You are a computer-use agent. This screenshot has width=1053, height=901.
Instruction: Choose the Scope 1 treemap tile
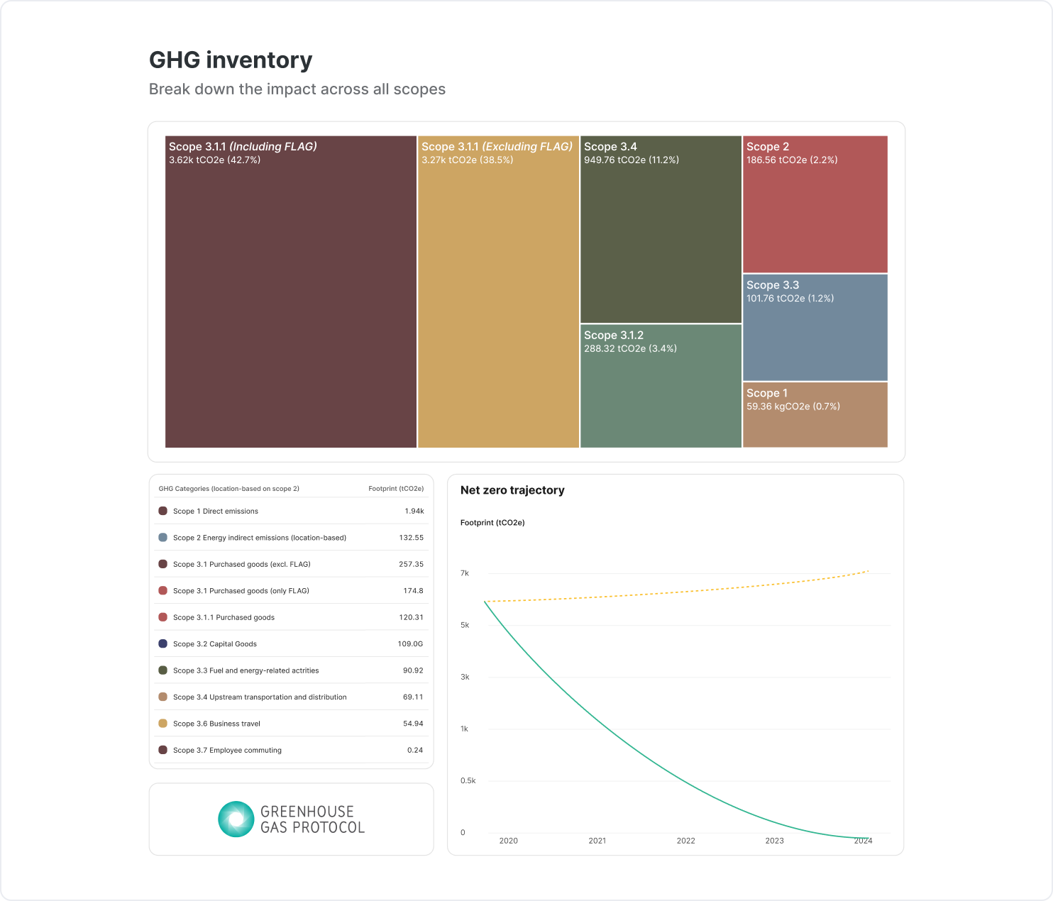tap(815, 420)
